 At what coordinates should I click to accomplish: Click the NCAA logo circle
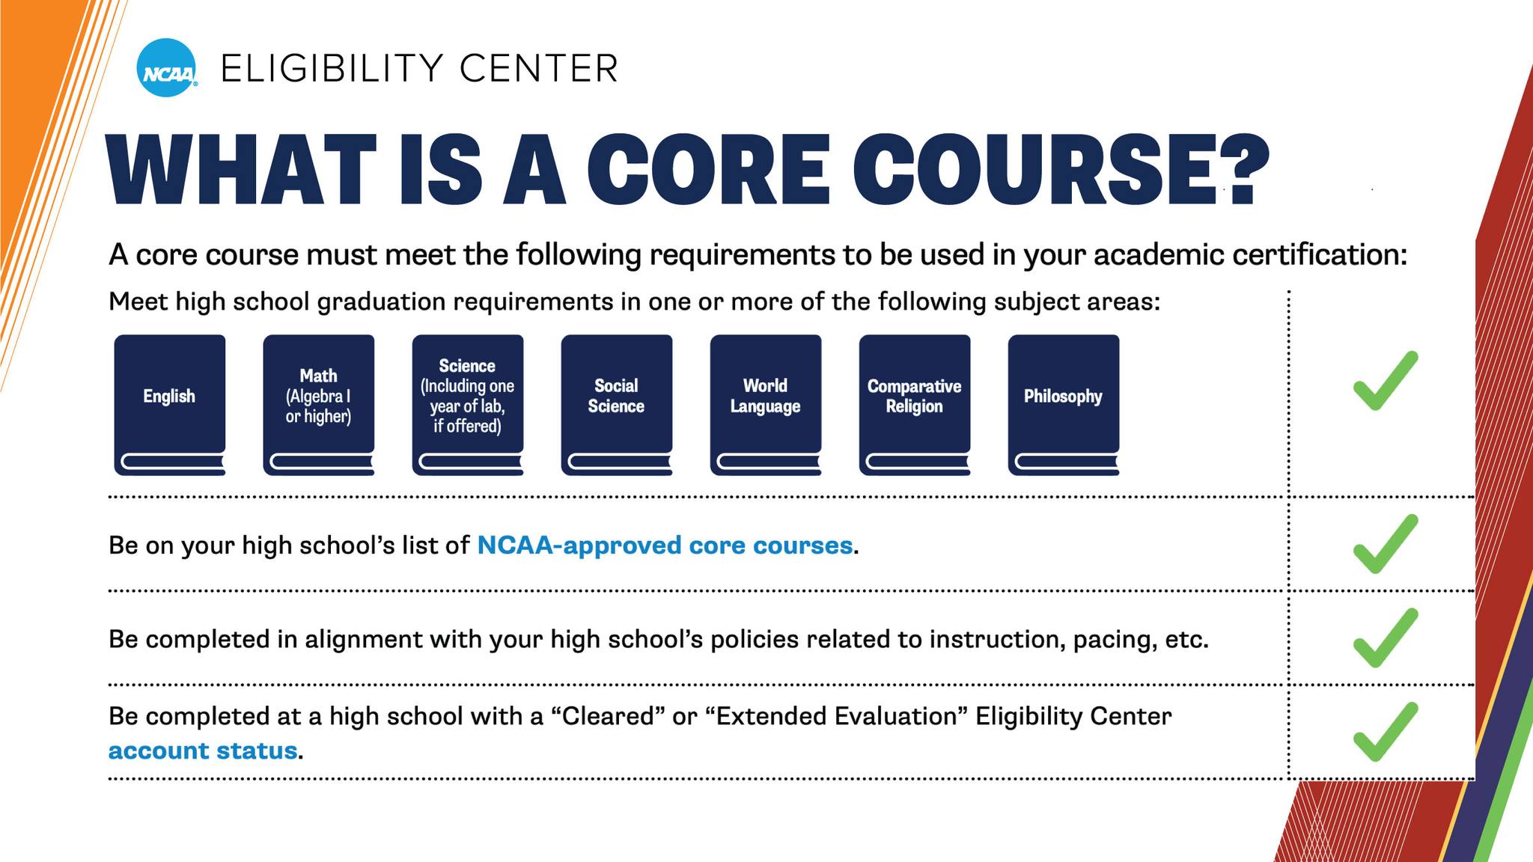pyautogui.click(x=167, y=68)
